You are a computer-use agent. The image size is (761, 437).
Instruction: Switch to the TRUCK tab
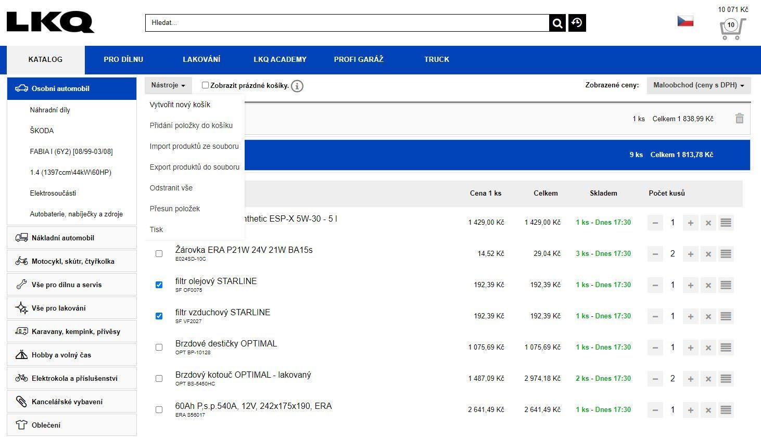coord(437,59)
